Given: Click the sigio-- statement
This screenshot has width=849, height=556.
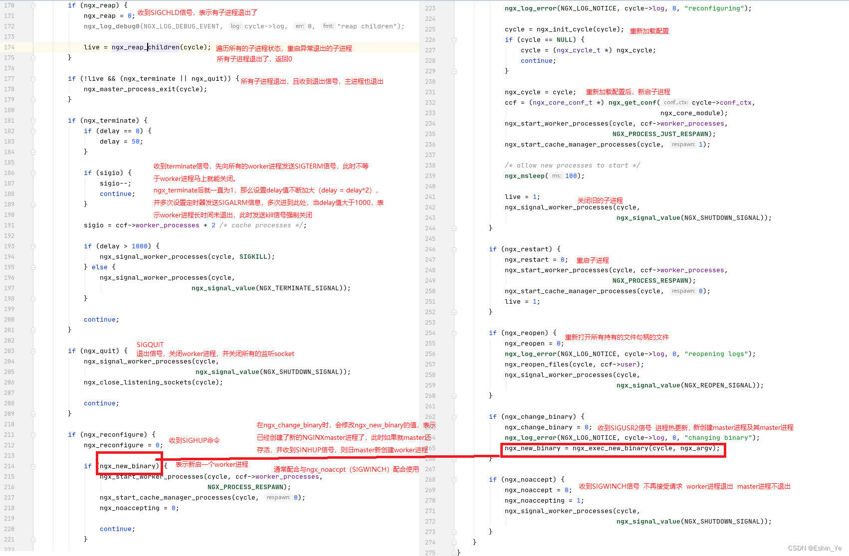Looking at the screenshot, I should click(115, 184).
